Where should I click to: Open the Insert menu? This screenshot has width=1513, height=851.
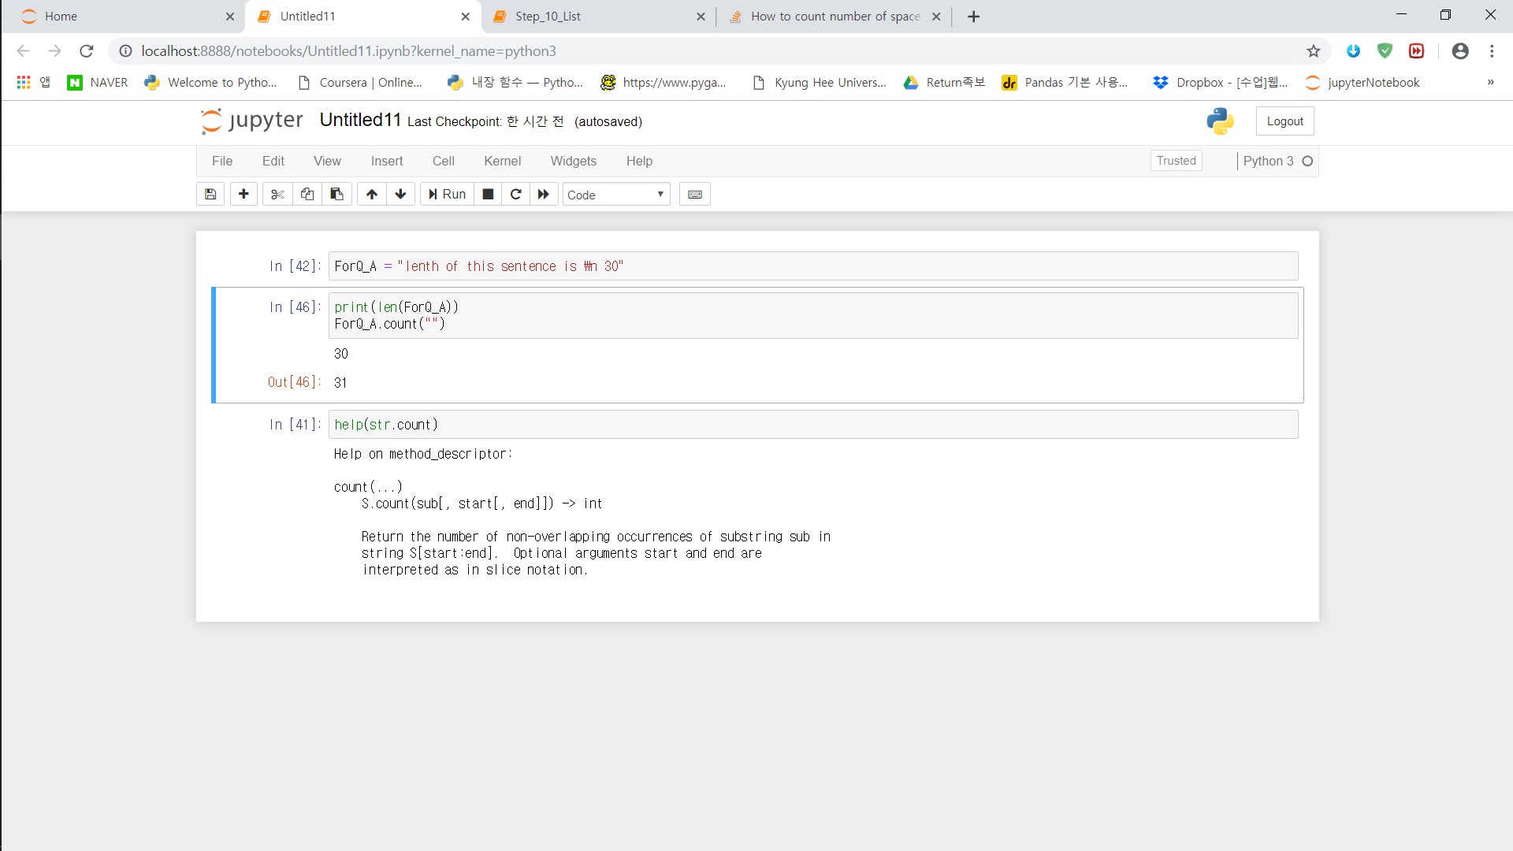click(x=387, y=161)
